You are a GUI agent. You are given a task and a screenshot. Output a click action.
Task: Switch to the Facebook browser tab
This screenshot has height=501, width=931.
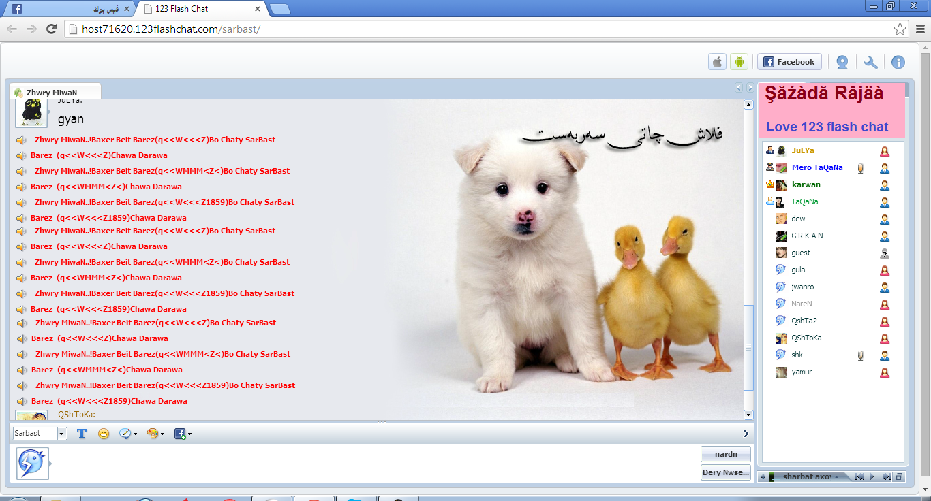pyautogui.click(x=70, y=9)
